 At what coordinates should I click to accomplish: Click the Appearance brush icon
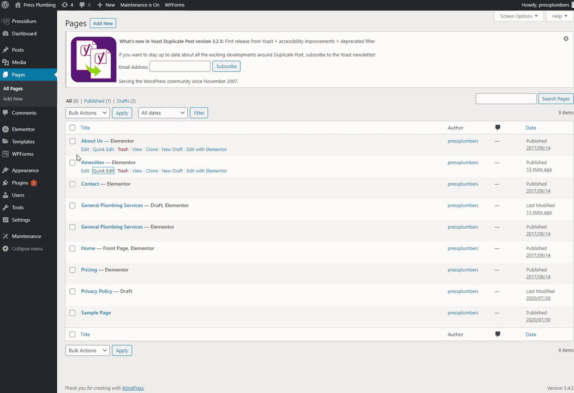click(5, 170)
